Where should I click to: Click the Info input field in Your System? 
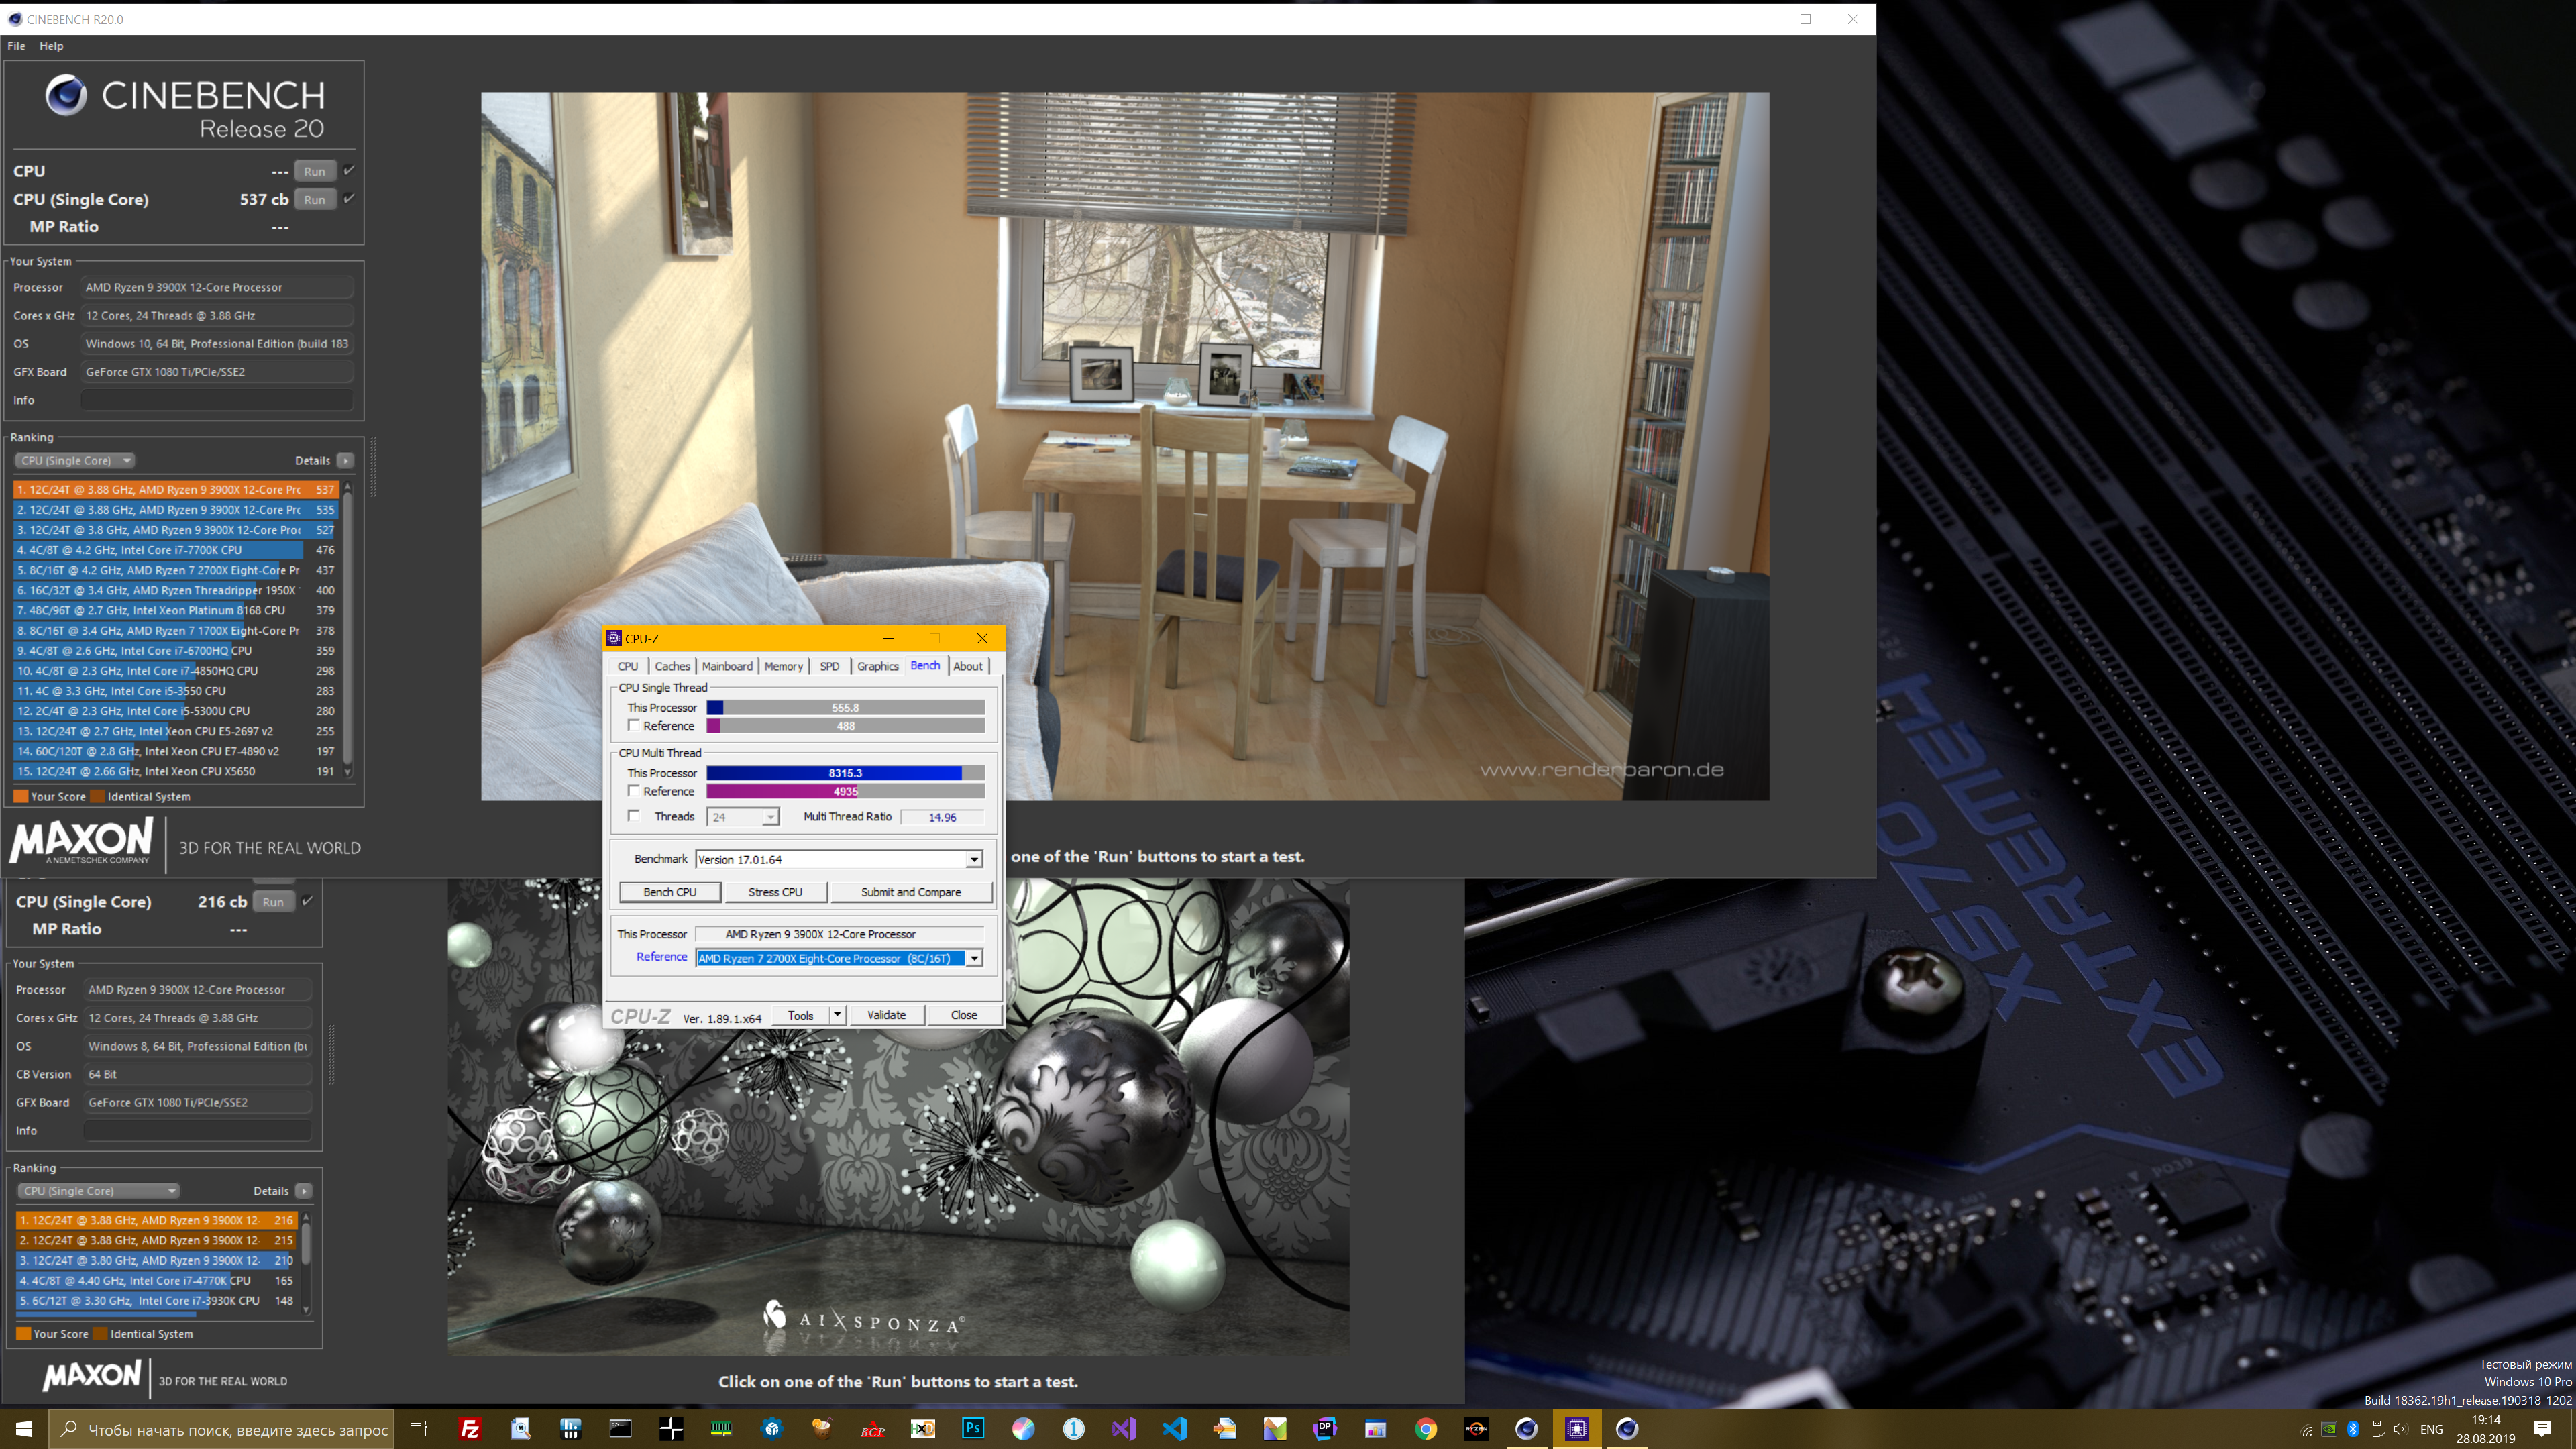pyautogui.click(x=217, y=400)
